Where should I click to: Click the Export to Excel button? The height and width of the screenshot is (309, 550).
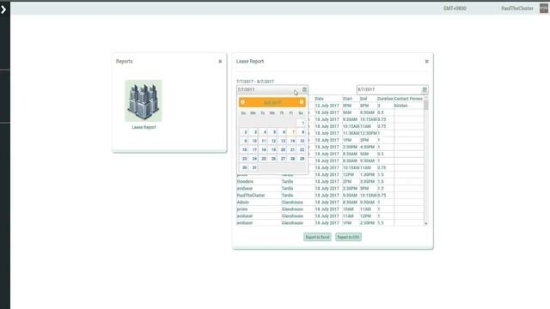[x=317, y=237]
